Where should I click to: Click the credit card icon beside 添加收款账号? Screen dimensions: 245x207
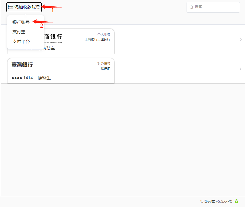coord(11,7)
